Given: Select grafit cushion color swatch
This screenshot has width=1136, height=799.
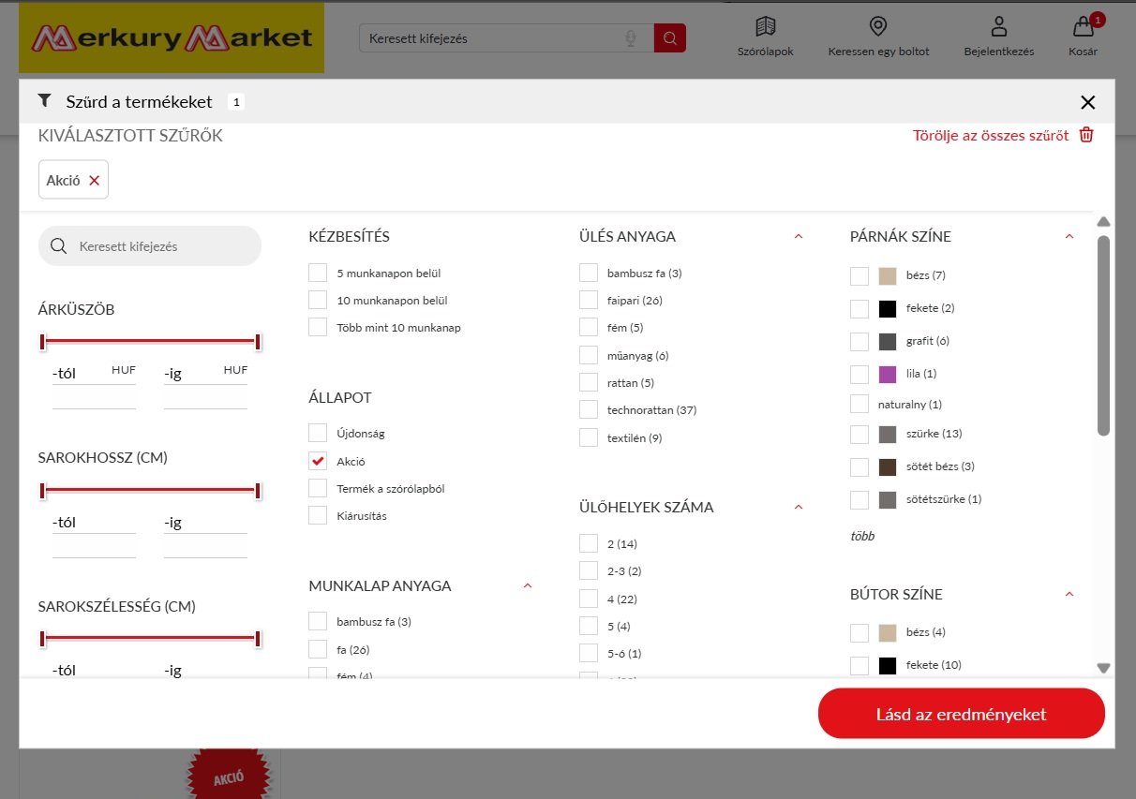Looking at the screenshot, I should click(888, 341).
